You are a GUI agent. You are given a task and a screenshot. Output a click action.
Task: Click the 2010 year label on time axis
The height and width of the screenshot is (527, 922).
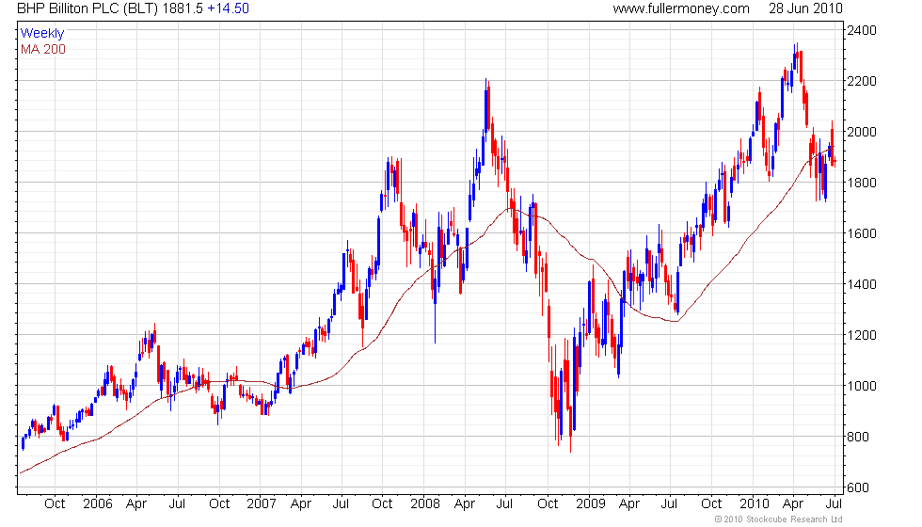click(755, 503)
